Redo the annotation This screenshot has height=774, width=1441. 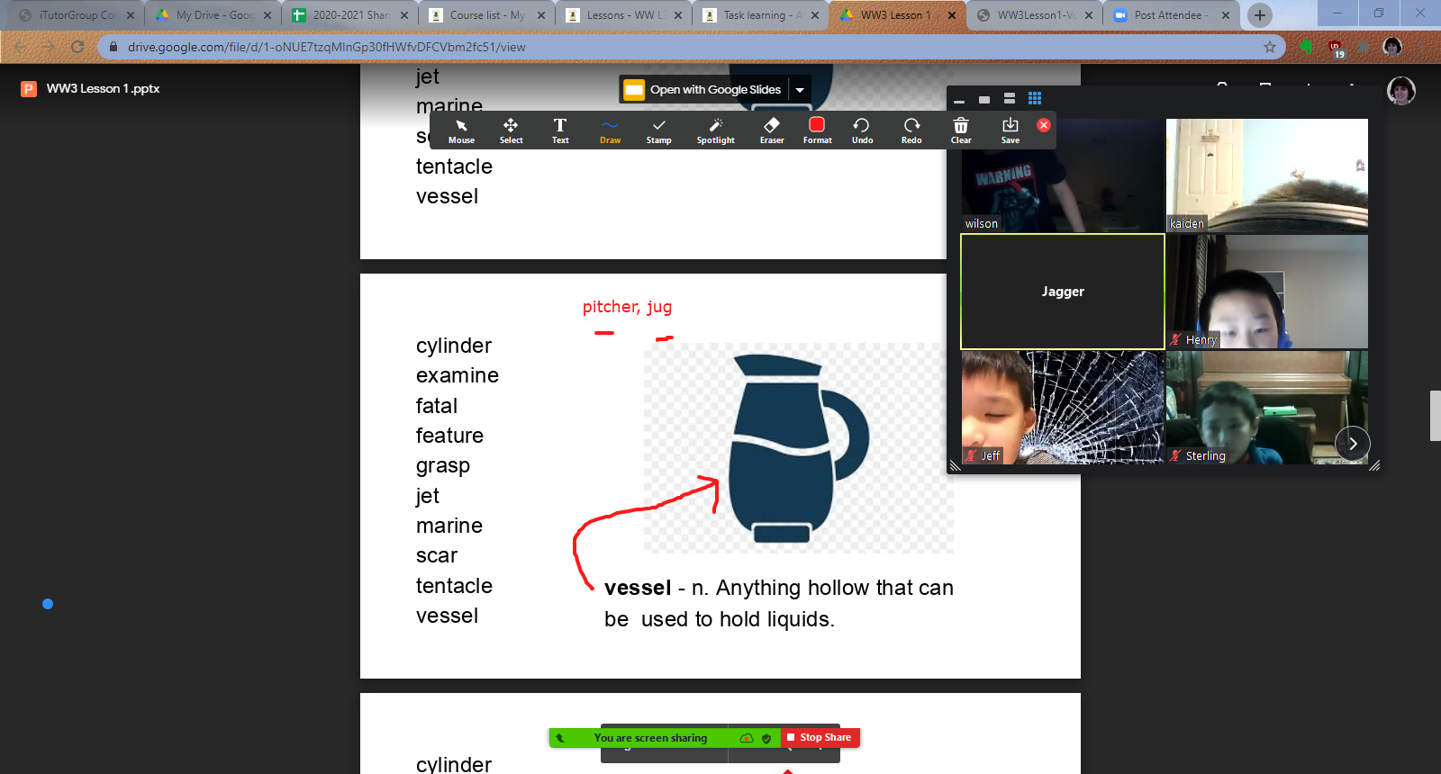click(911, 130)
